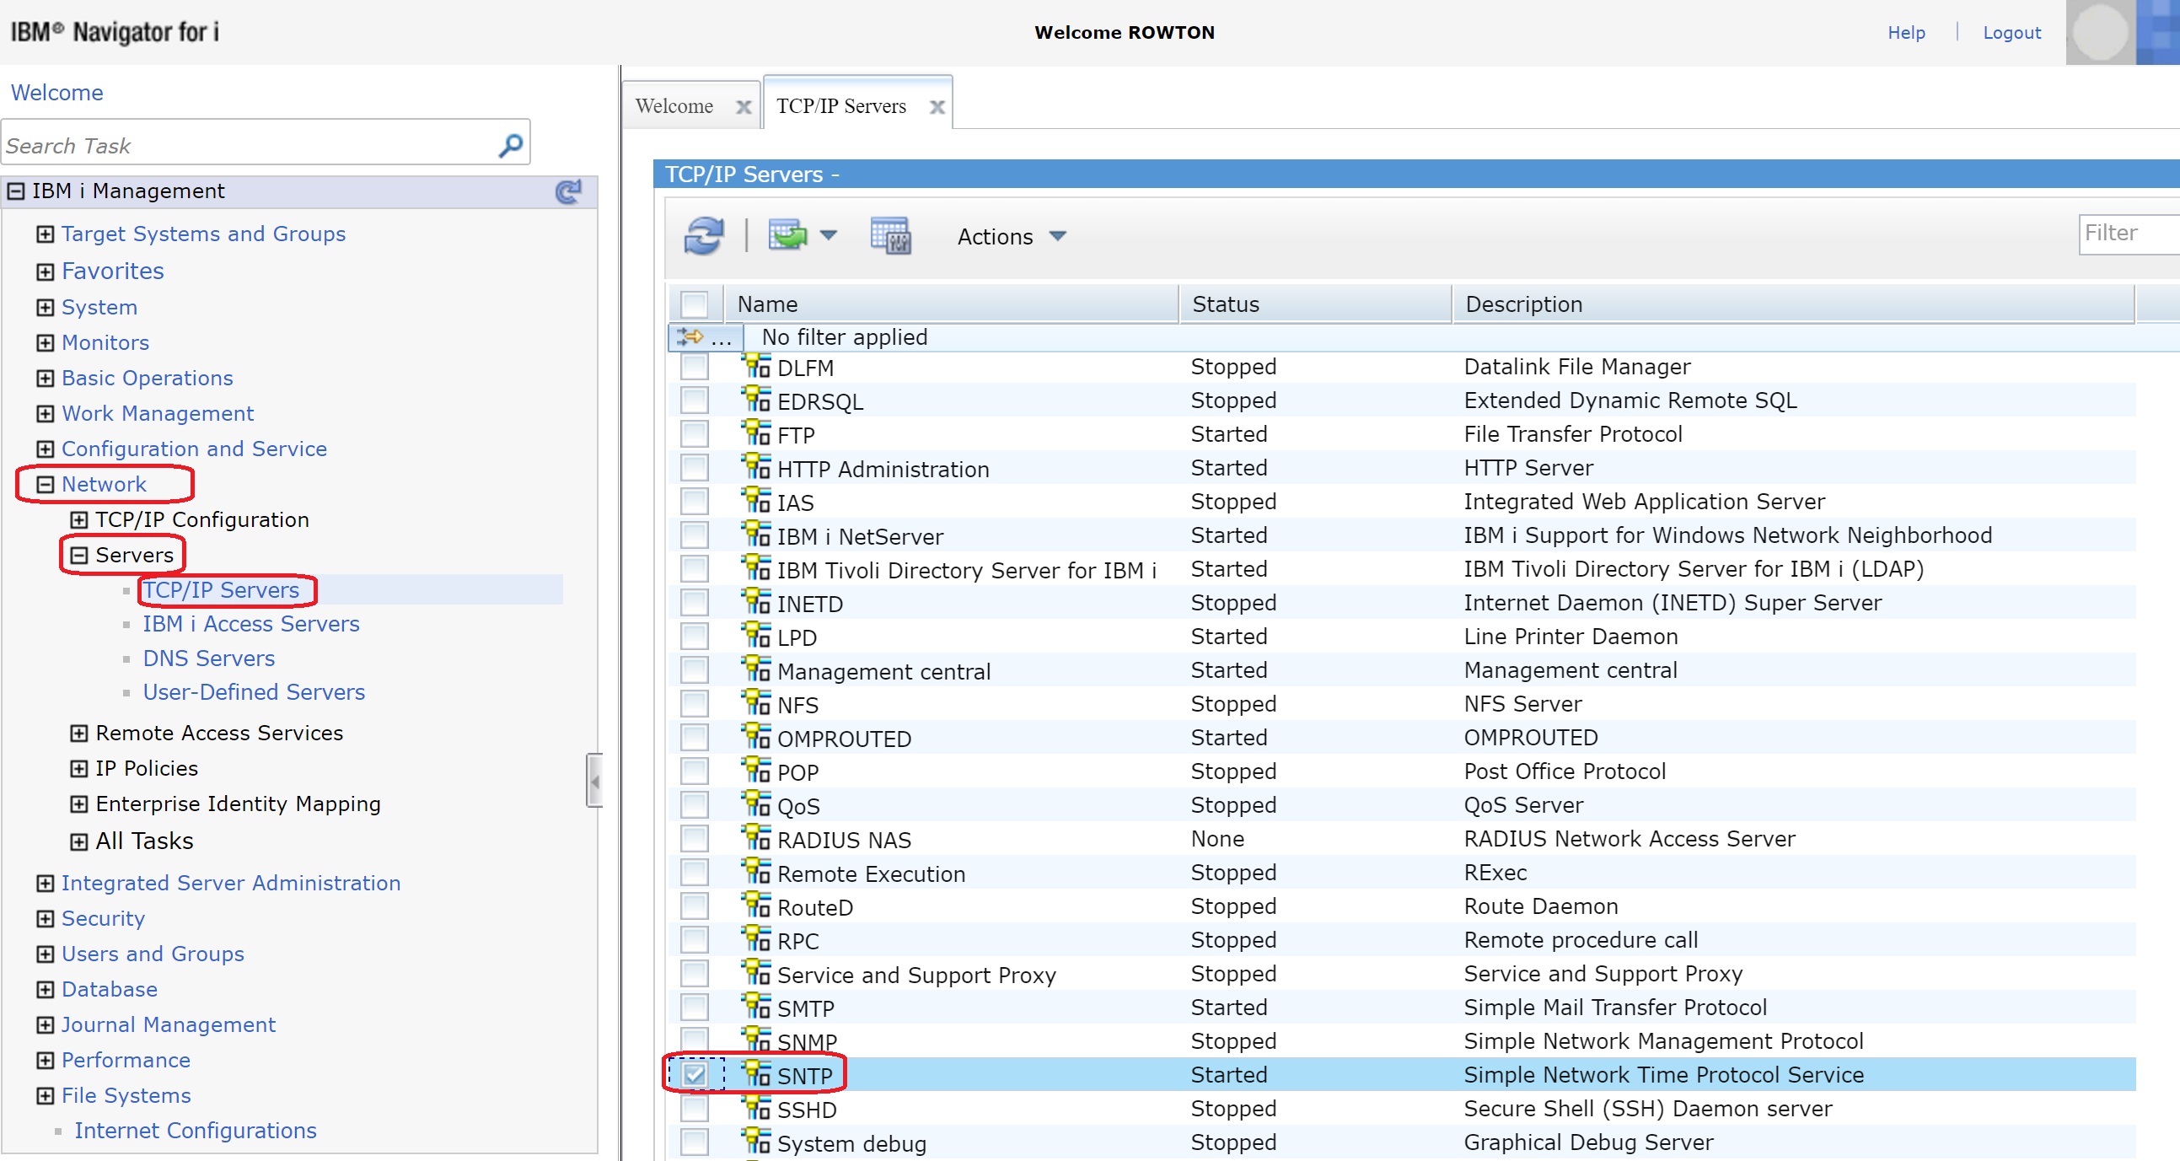Check the SMTP server checkbox
The height and width of the screenshot is (1161, 2180).
tap(694, 1007)
